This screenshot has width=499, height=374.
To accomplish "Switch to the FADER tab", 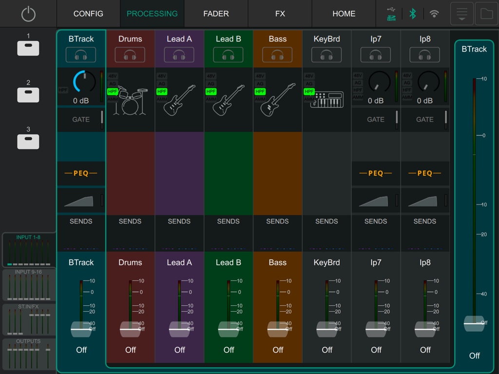I will [216, 14].
